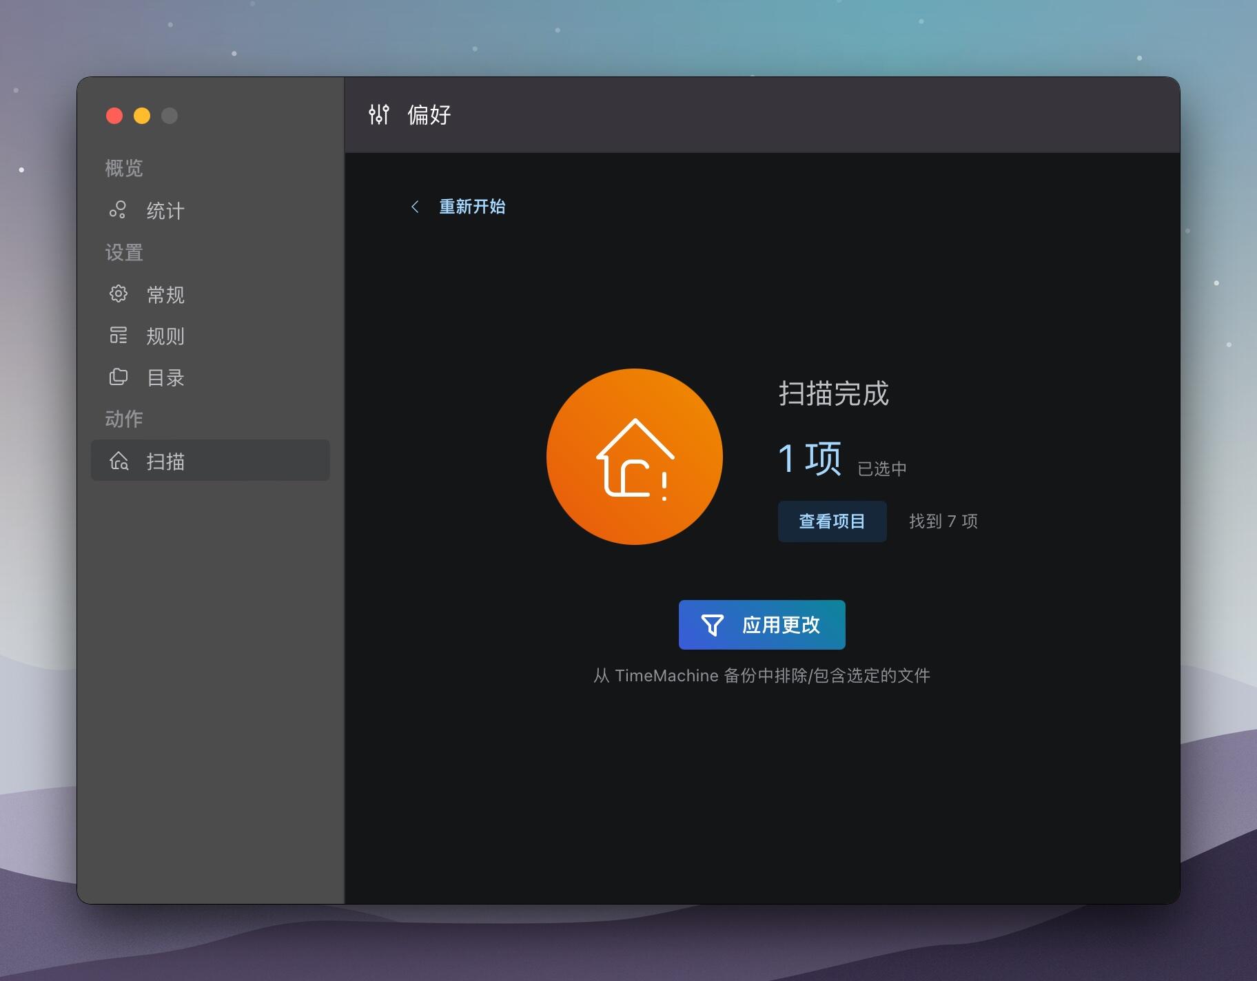This screenshot has width=1257, height=981.
Task: Select the 扫描 label under 动作
Action: [x=165, y=462]
